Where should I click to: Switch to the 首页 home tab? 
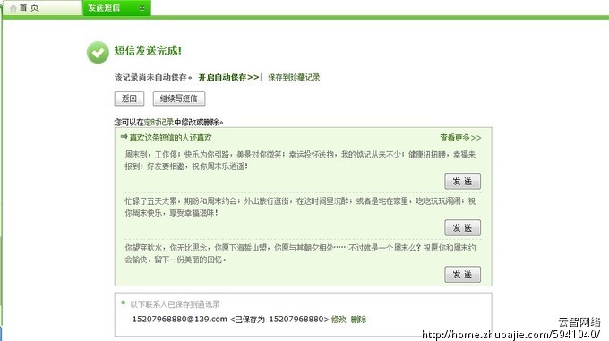coord(42,8)
